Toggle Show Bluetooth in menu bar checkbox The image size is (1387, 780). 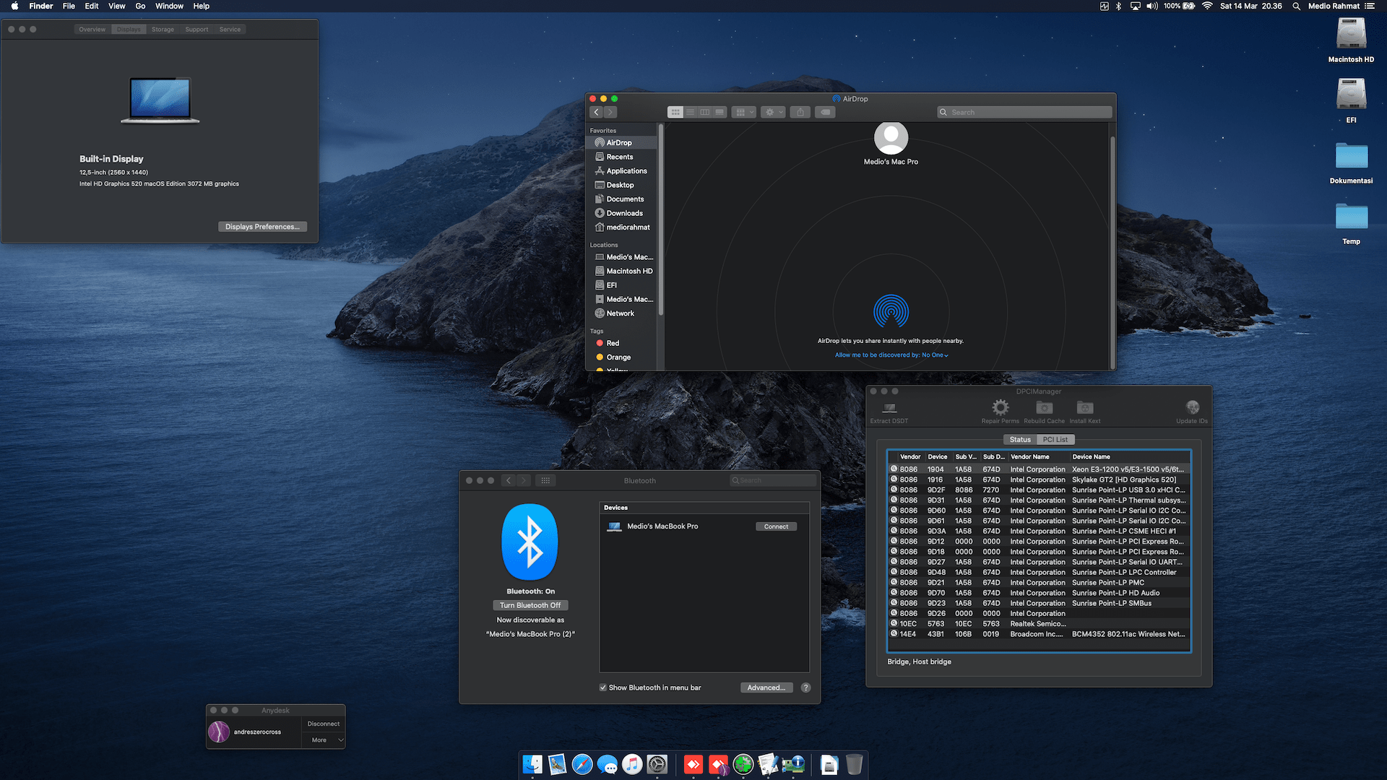602,688
